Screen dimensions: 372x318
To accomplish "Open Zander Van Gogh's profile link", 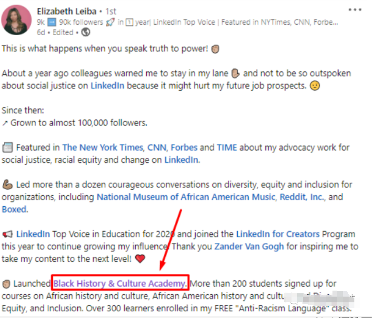I will (x=249, y=247).
